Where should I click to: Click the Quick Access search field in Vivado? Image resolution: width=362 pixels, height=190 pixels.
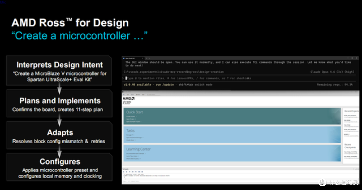click(x=154, y=95)
